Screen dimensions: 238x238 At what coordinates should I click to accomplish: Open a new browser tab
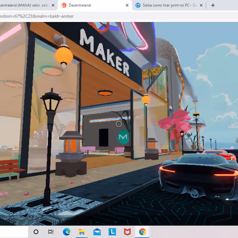(213, 5)
